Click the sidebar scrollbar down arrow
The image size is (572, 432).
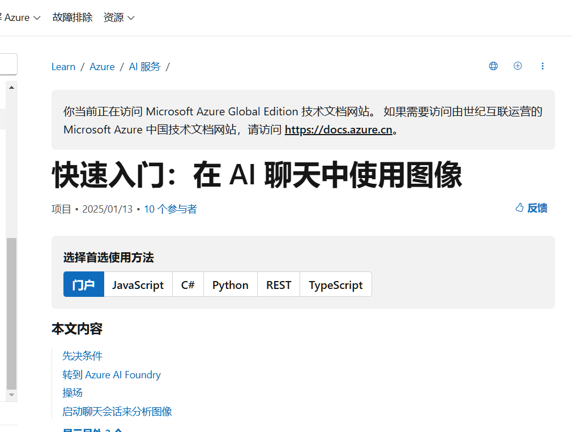12,395
